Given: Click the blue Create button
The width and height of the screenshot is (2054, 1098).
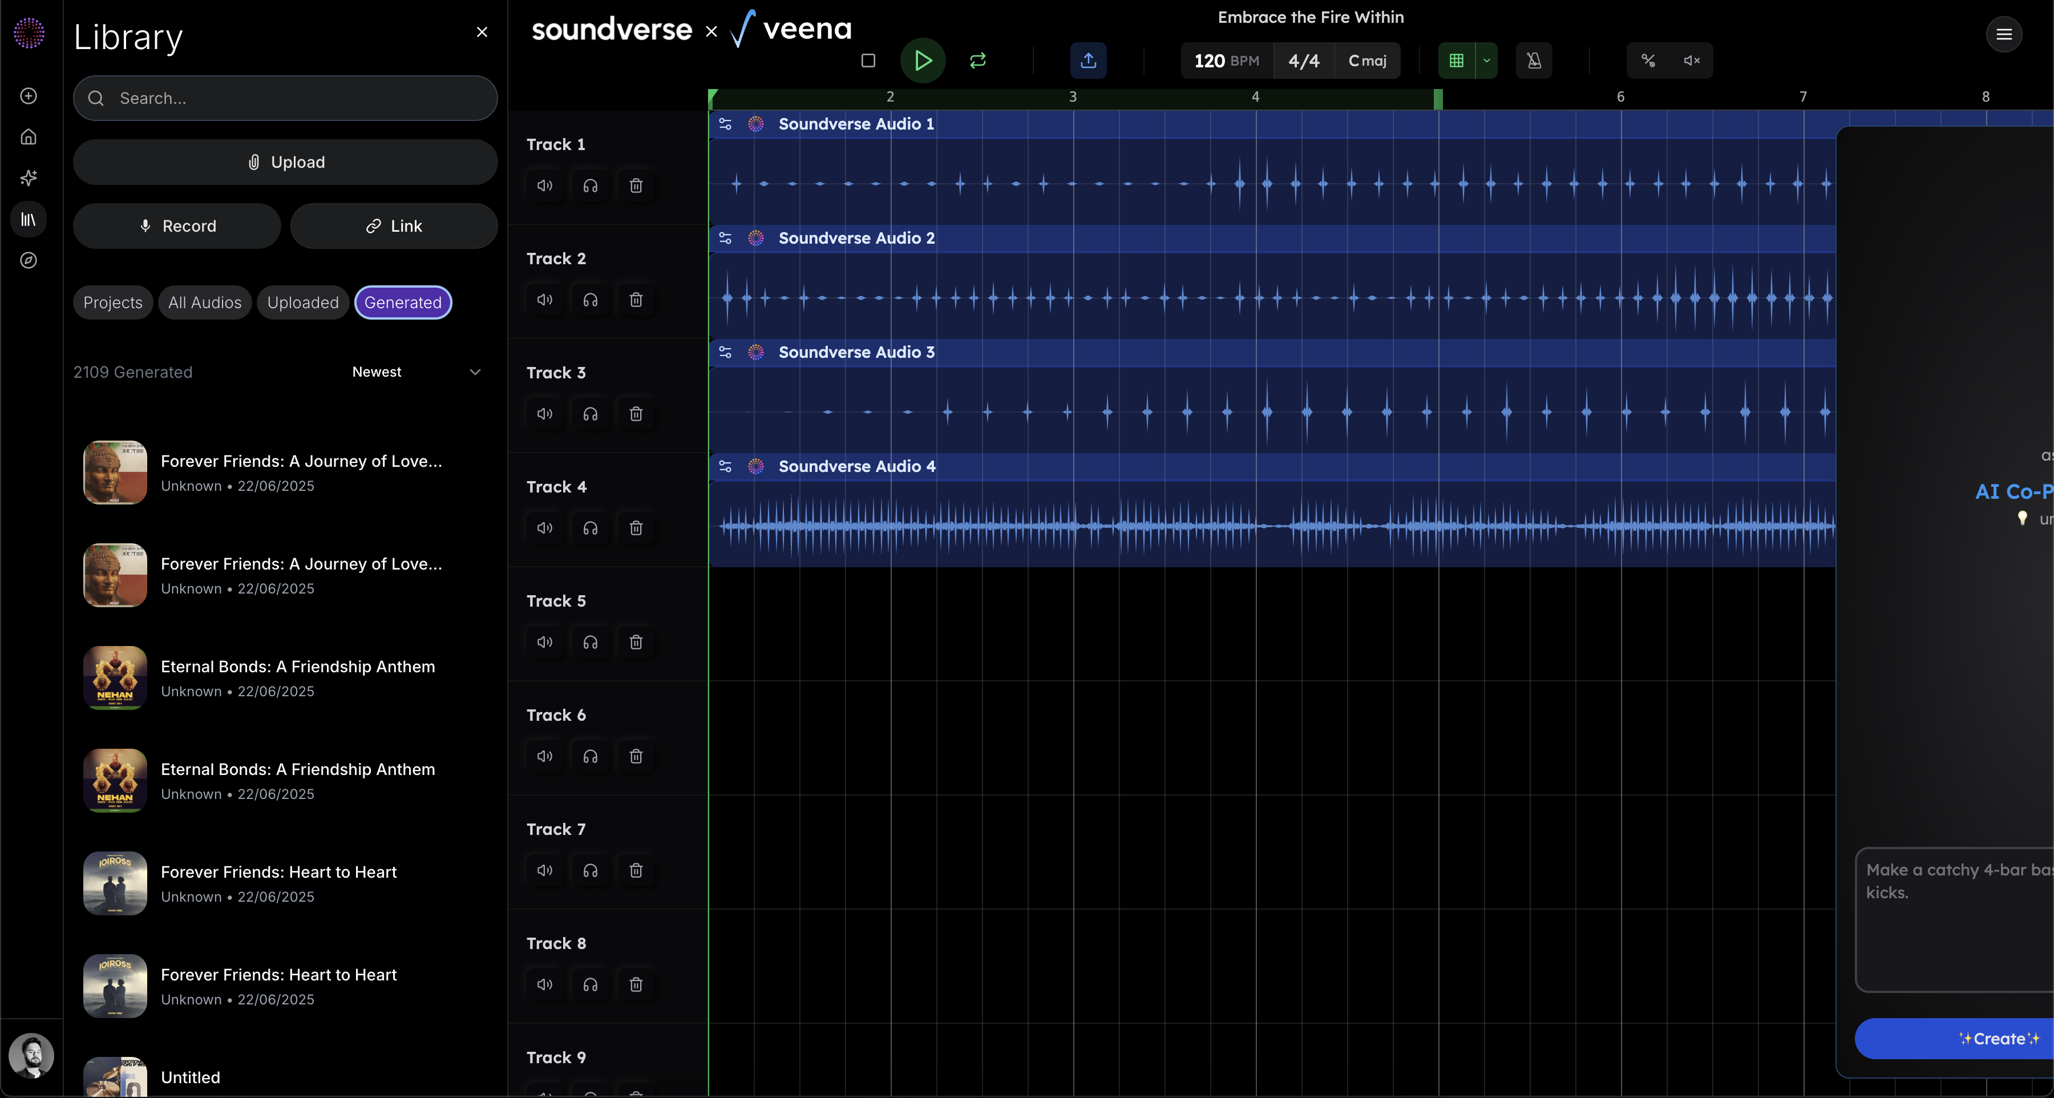Looking at the screenshot, I should [1954, 1038].
